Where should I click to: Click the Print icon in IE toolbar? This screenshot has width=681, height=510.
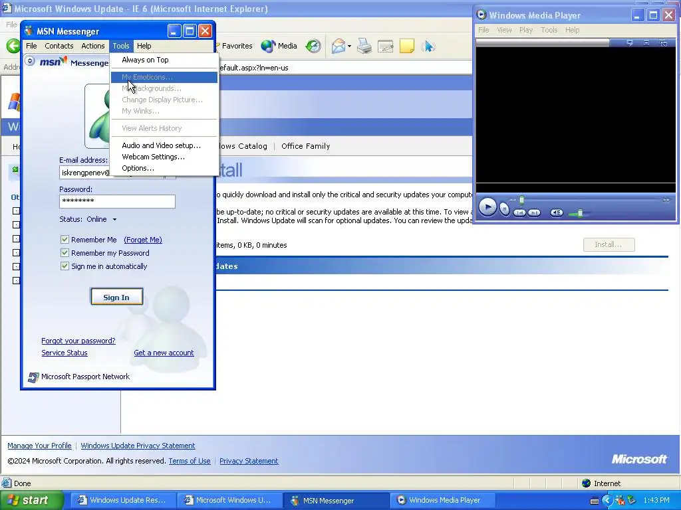tap(364, 46)
